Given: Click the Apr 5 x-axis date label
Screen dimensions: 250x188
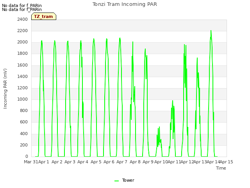Looking at the screenshot, I should pos(96,162).
